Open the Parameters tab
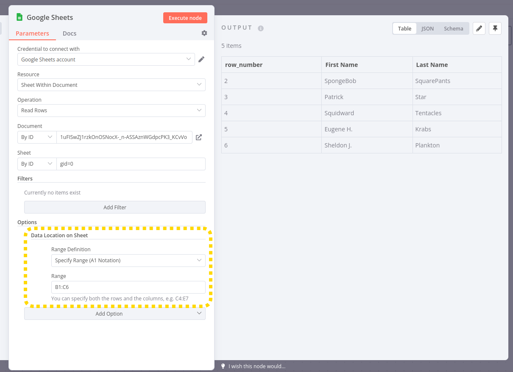This screenshot has width=513, height=372. 32,33
